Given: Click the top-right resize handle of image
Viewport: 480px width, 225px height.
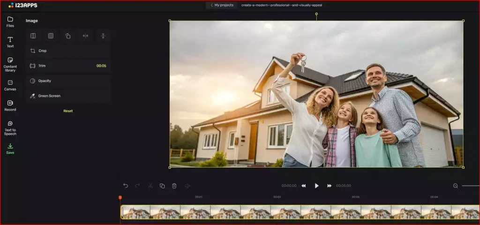Looking at the screenshot, I should pos(463,21).
